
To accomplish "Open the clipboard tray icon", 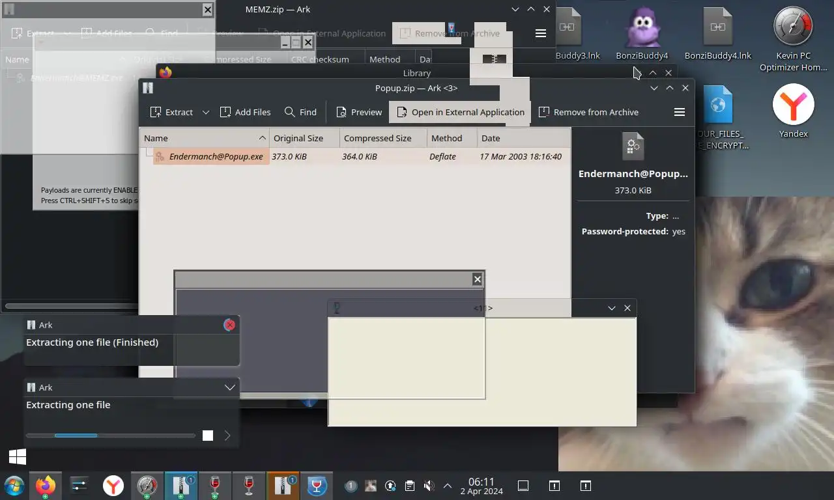I will (409, 486).
